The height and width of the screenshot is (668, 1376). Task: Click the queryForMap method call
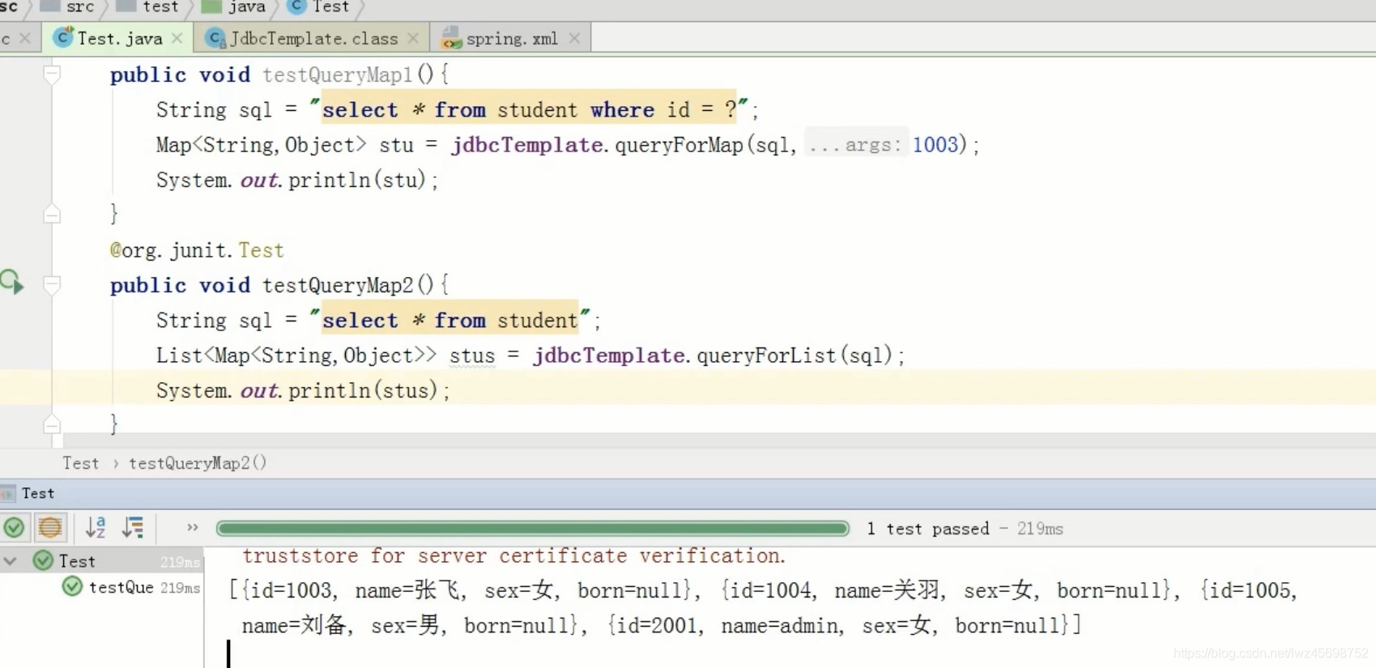(679, 145)
